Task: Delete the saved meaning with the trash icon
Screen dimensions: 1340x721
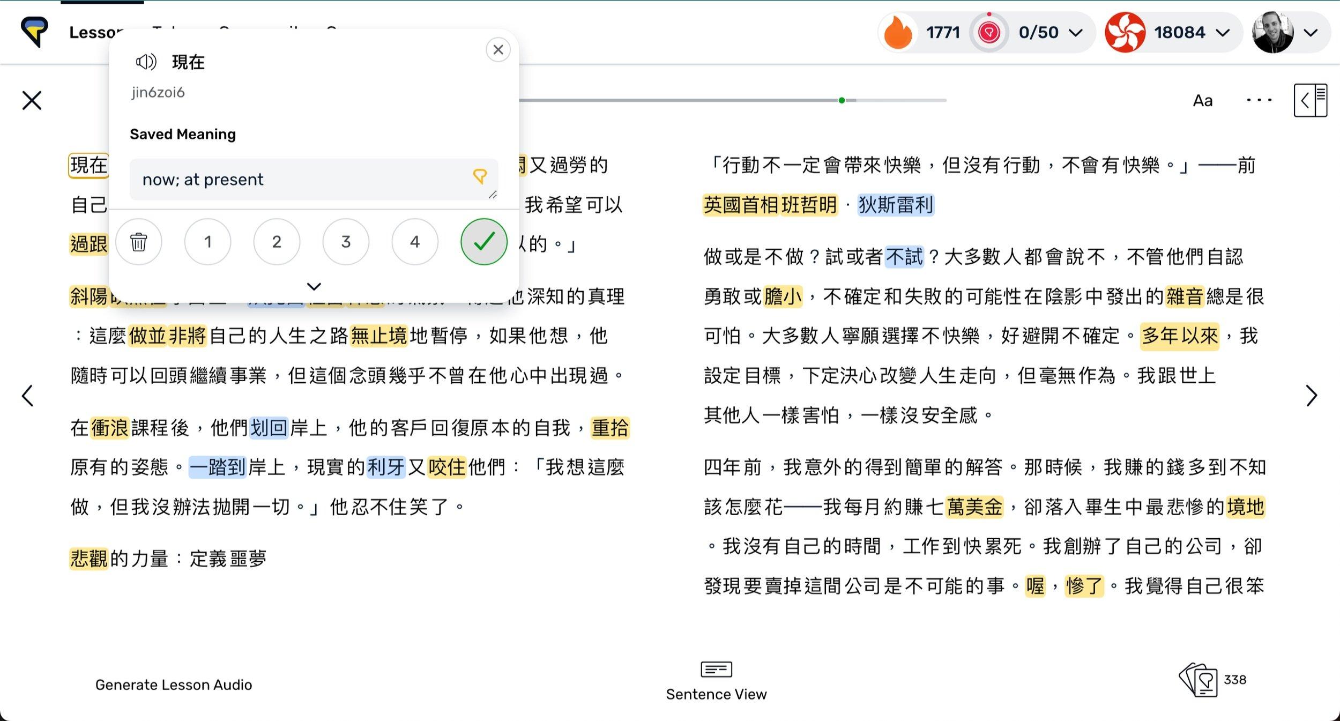Action: pyautogui.click(x=139, y=242)
